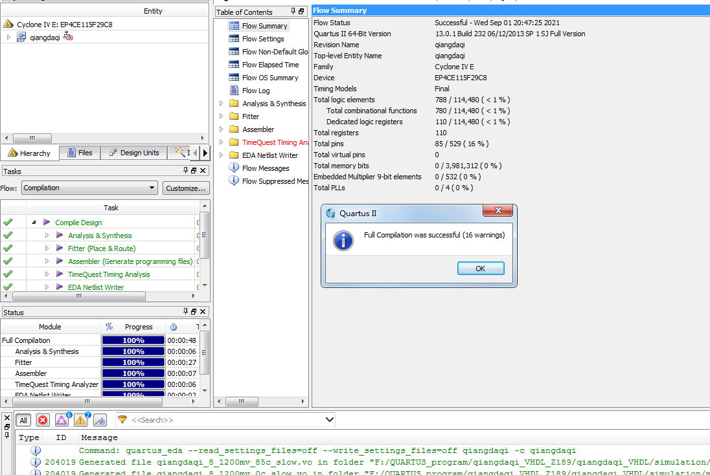Click the yellow warning messages filter icon
The height and width of the screenshot is (475, 710).
click(x=80, y=420)
